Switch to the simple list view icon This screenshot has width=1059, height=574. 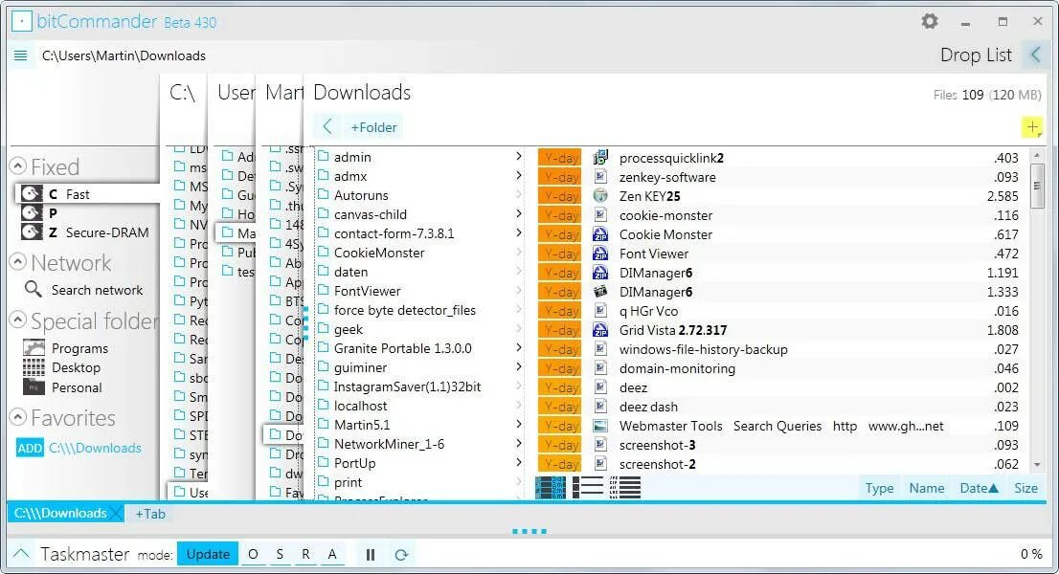(588, 487)
